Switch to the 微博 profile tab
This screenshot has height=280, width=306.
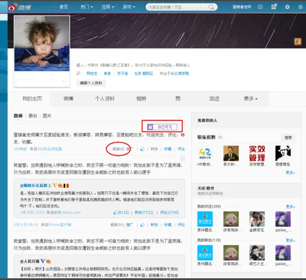pos(68,99)
